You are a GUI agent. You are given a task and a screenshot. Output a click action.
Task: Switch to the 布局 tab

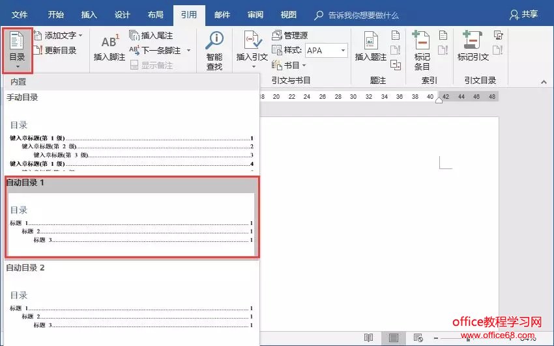click(x=156, y=15)
